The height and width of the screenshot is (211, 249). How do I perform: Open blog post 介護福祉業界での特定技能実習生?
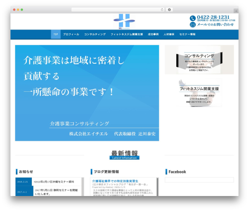pyautogui.click(x=115, y=181)
